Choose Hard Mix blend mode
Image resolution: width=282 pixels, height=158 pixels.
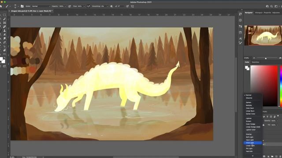point(249,151)
